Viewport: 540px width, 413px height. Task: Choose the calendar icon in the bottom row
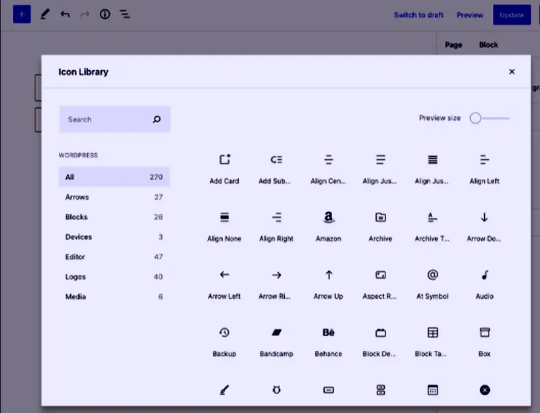(x=433, y=390)
